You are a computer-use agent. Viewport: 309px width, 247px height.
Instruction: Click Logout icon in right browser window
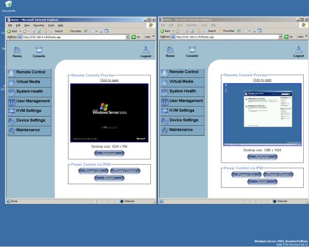tap(299, 52)
